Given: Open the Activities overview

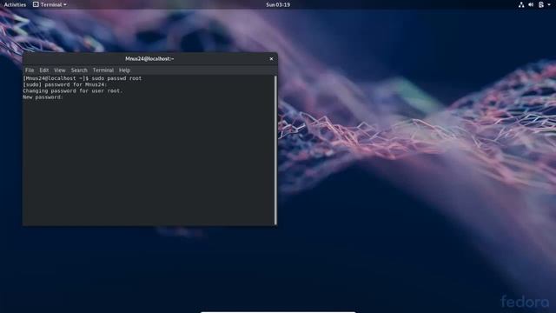Looking at the screenshot, I should 15,4.
